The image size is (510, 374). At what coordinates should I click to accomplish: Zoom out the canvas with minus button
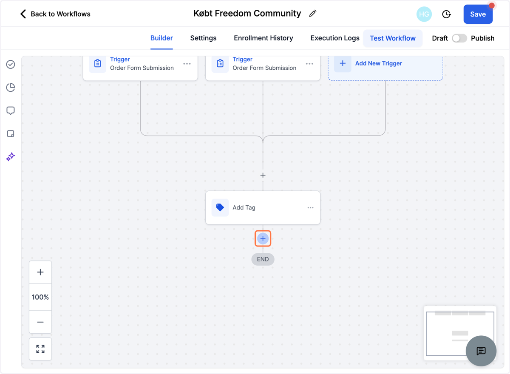(40, 322)
